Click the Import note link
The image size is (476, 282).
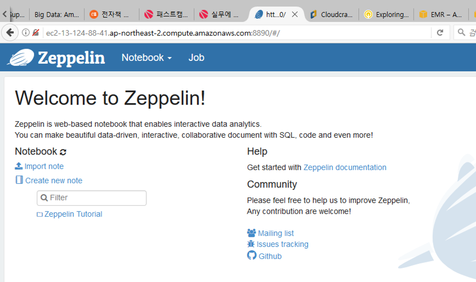pos(44,166)
